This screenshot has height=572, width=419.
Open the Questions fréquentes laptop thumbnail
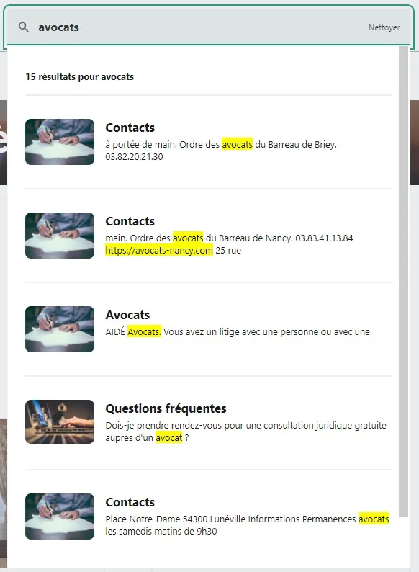coord(60,421)
